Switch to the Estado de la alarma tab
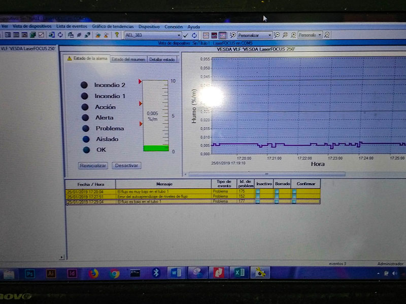 pyautogui.click(x=87, y=58)
